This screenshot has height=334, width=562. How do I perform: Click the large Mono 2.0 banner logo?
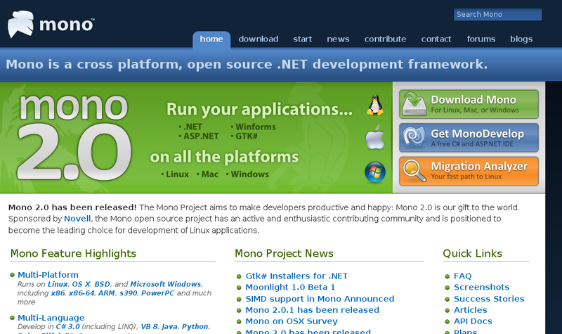(74, 137)
